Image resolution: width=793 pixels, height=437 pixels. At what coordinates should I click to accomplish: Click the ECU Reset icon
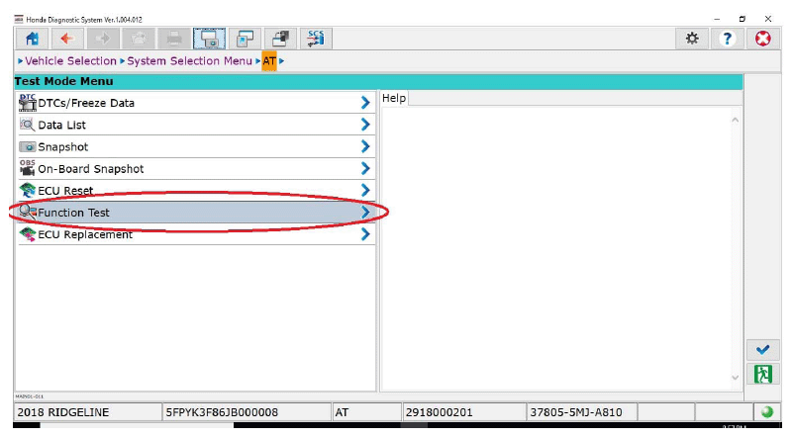[x=28, y=191]
